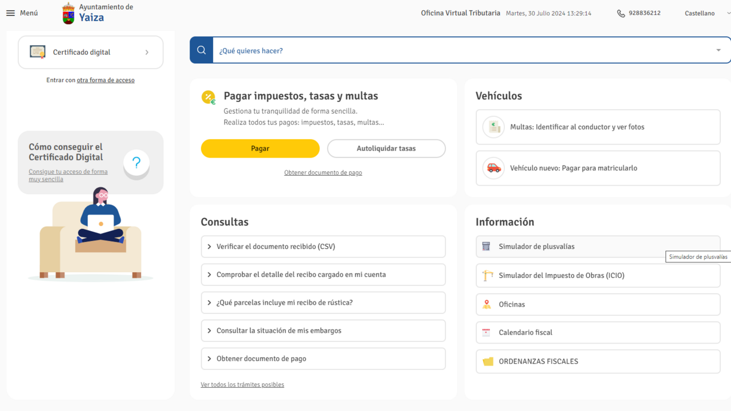Click the phone icon next to 928836212
The height and width of the screenshot is (411, 731).
pyautogui.click(x=620, y=13)
